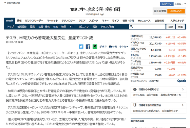Open the スポーツ tab

[94, 21]
